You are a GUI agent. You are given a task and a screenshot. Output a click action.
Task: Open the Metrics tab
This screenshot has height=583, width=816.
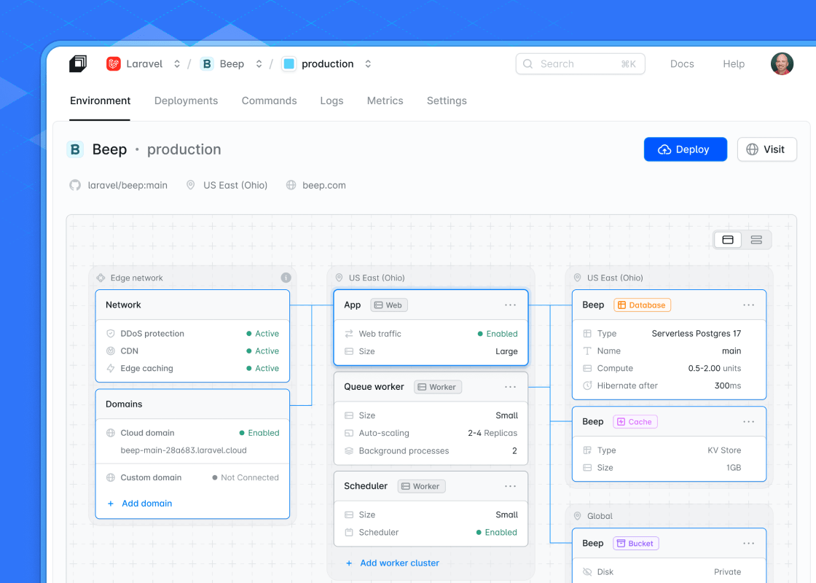(x=385, y=101)
